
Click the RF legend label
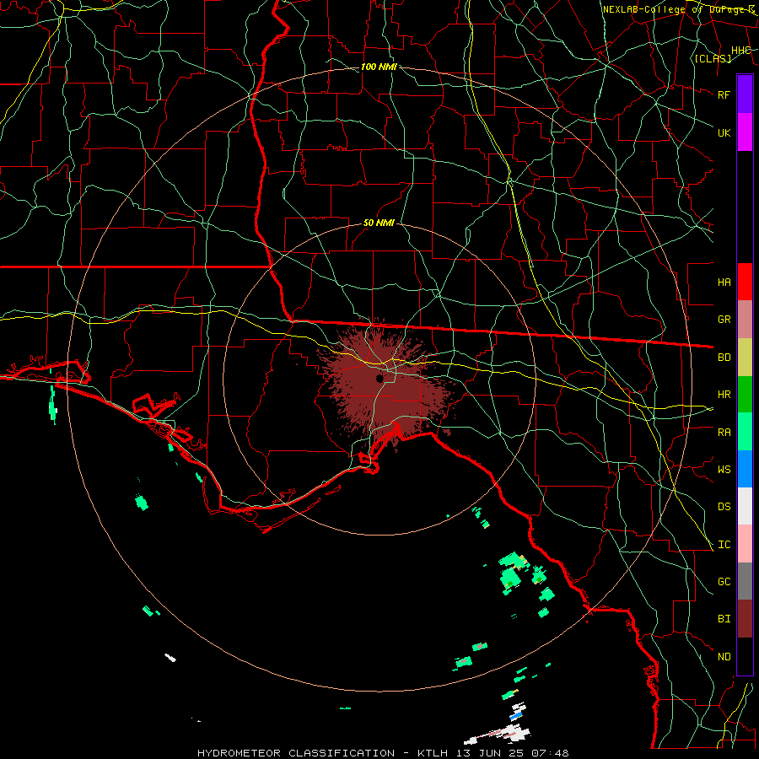[724, 94]
